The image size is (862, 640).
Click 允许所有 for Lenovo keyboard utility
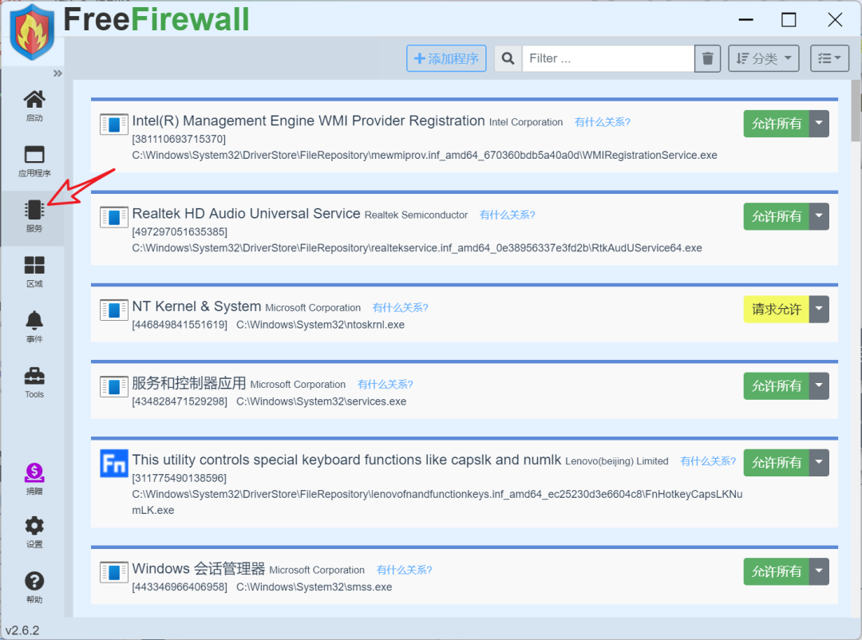point(777,462)
